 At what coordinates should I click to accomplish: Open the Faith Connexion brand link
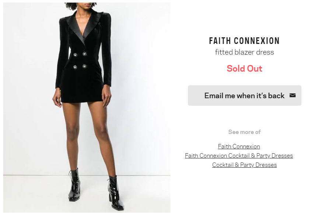(x=239, y=147)
